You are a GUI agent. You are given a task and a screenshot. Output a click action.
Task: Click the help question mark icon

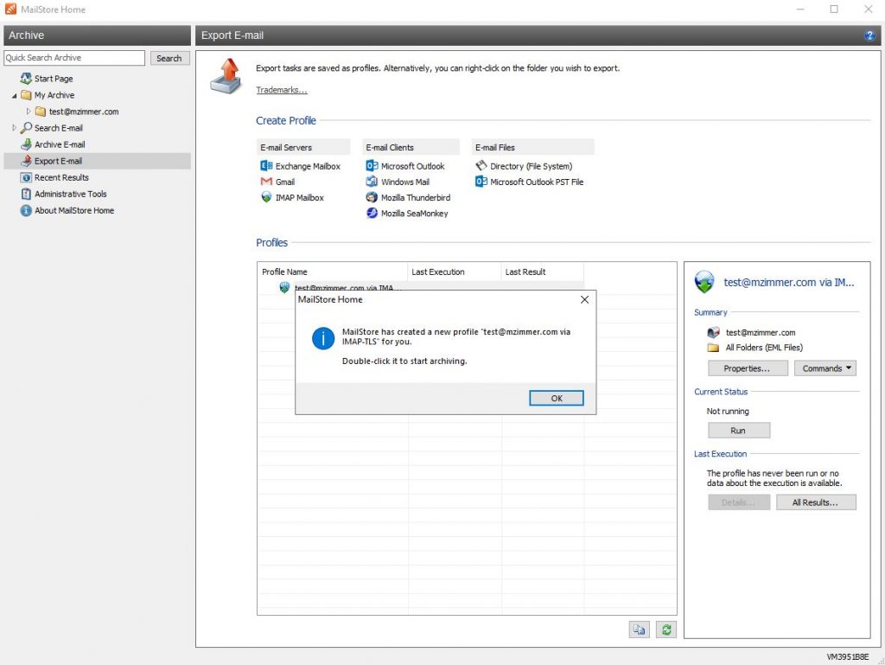tap(869, 35)
